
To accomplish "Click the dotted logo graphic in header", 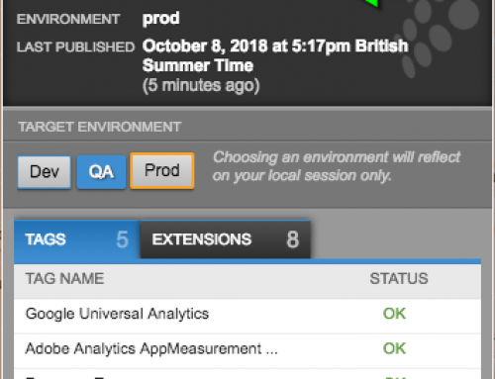I will [438, 37].
